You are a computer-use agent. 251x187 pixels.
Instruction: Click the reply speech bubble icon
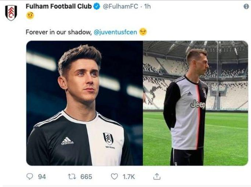[x=30, y=177]
